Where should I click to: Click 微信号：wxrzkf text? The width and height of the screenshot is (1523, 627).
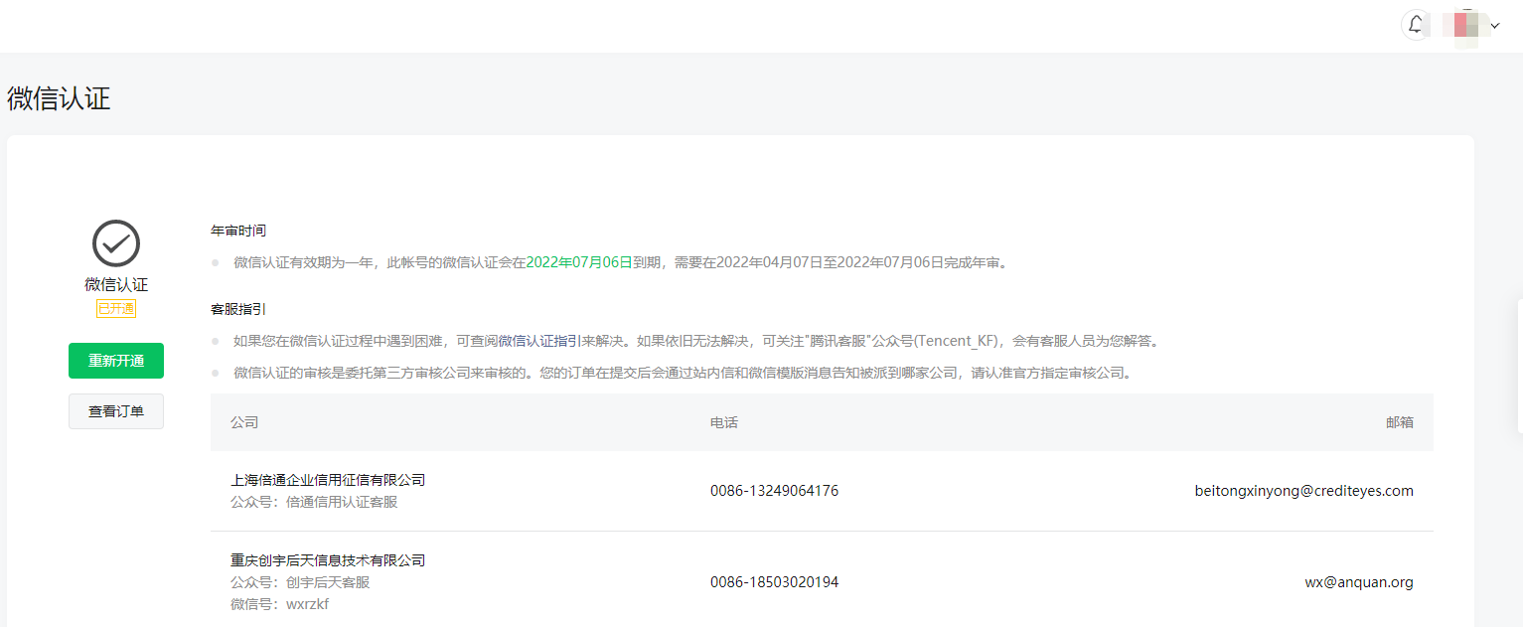(x=279, y=604)
